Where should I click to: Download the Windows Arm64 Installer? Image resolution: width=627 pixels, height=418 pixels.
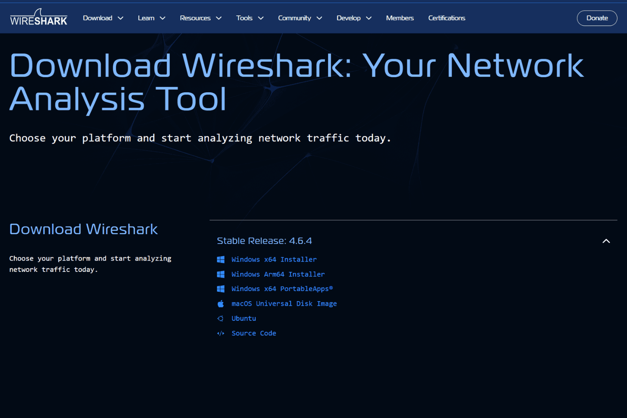coord(278,274)
